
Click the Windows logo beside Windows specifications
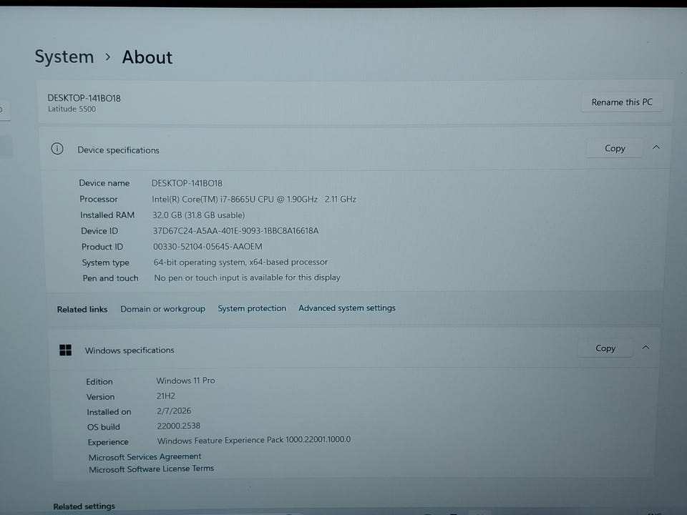pyautogui.click(x=65, y=350)
